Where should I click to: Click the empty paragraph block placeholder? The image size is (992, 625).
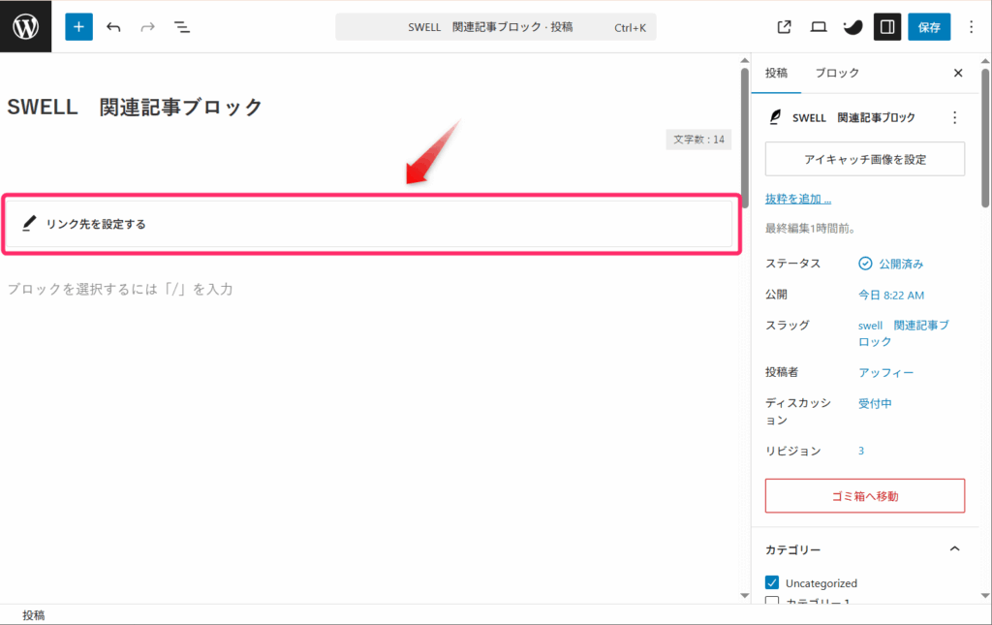click(120, 289)
